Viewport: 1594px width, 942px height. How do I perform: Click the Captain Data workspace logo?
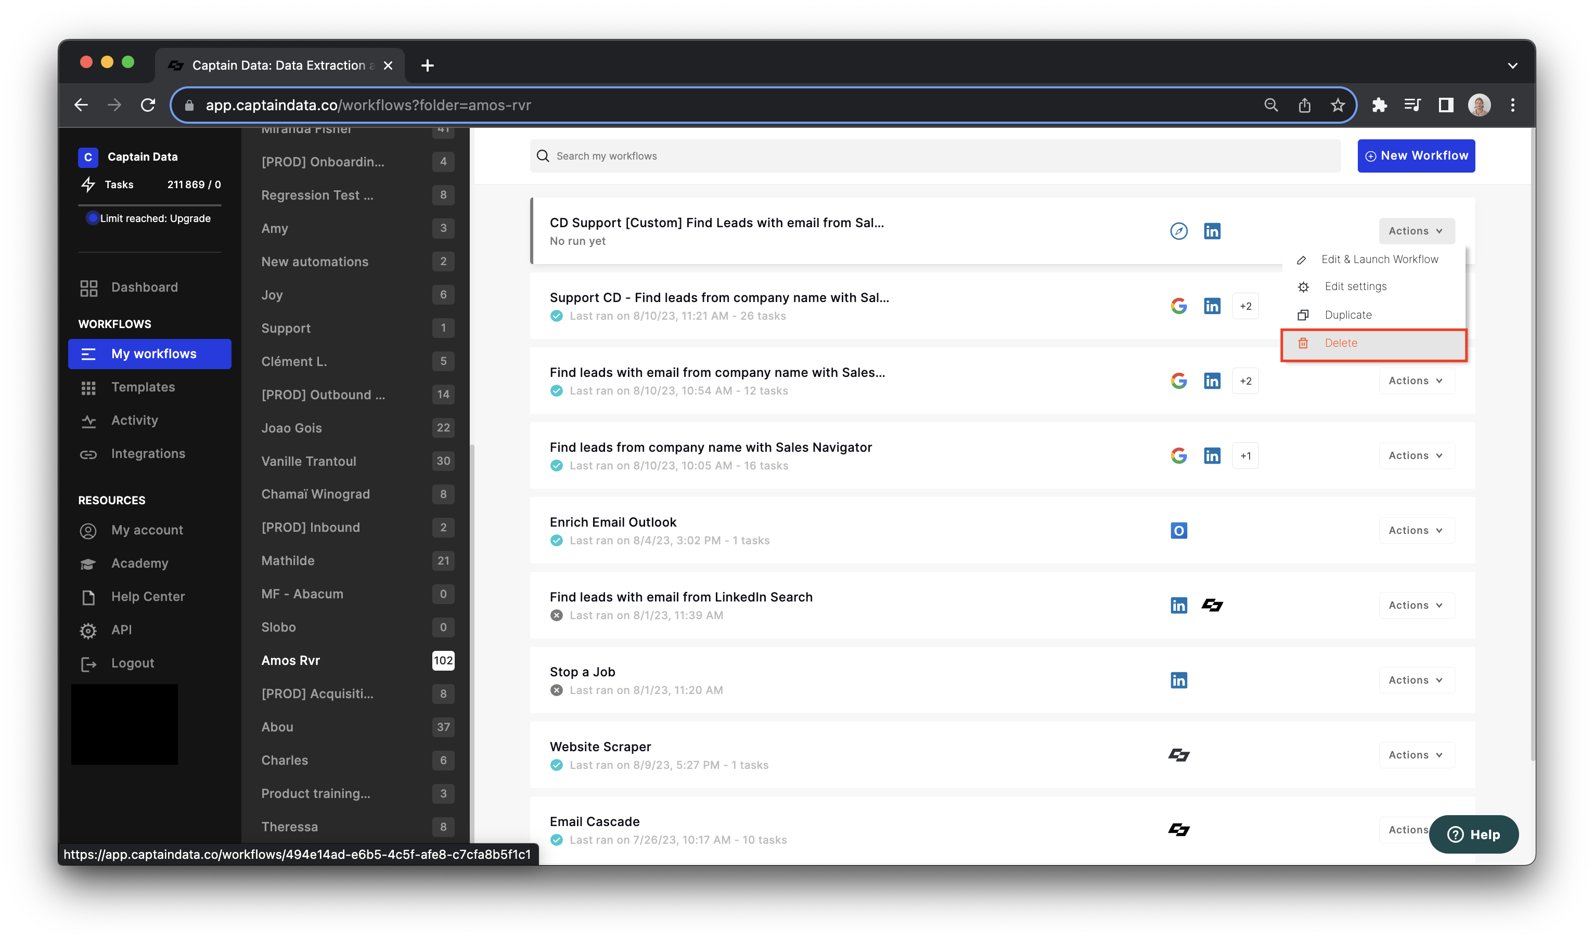click(87, 157)
